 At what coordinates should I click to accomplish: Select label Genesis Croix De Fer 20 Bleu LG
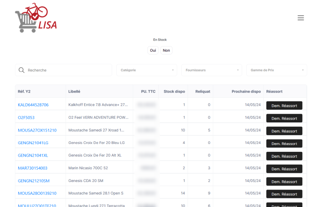(97, 143)
